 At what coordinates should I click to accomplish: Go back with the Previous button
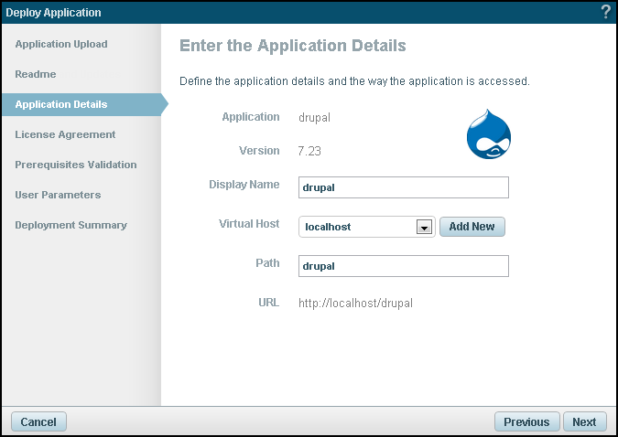click(x=526, y=421)
